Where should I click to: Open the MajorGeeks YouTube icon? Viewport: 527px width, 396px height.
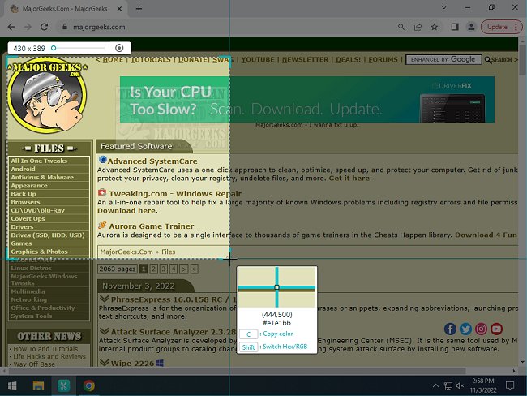tap(496, 329)
